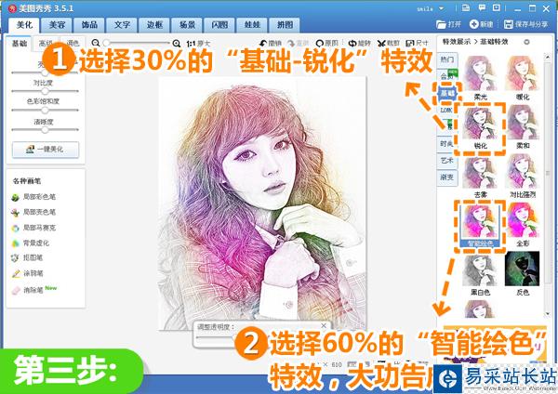Open the LOMO effects category

[x=445, y=110]
